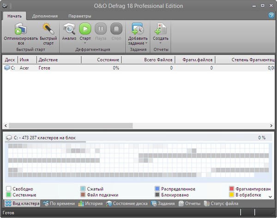Click the Стоп defragmentation icon
This screenshot has height=218, width=277.
116,29
